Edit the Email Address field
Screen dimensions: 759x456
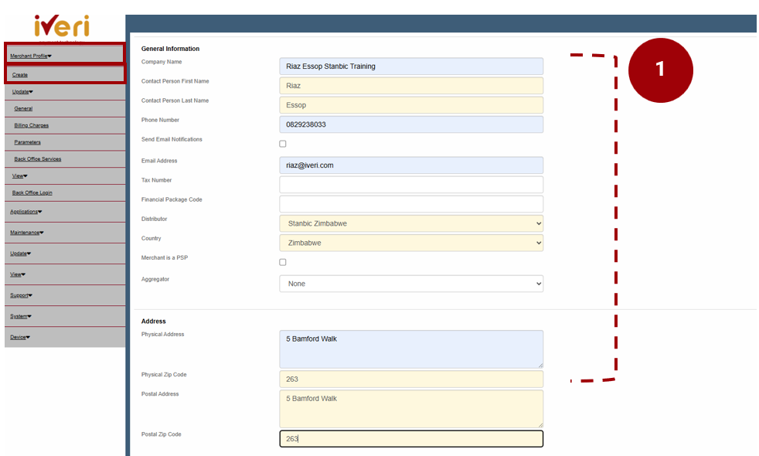pos(411,165)
